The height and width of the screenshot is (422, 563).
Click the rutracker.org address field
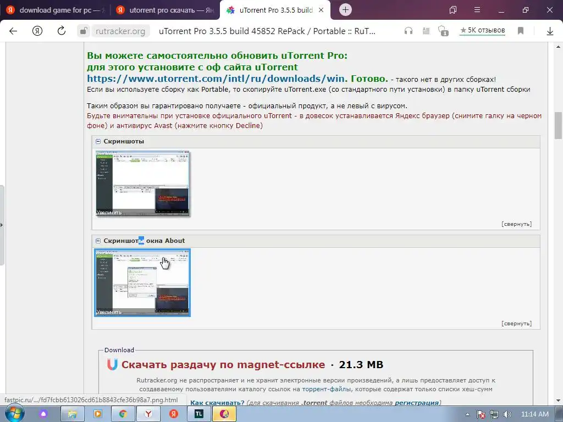(120, 31)
